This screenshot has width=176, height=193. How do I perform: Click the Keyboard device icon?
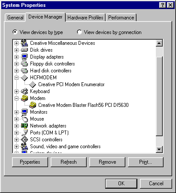24,91
